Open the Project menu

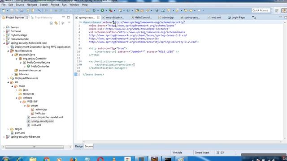tap(55, 4)
